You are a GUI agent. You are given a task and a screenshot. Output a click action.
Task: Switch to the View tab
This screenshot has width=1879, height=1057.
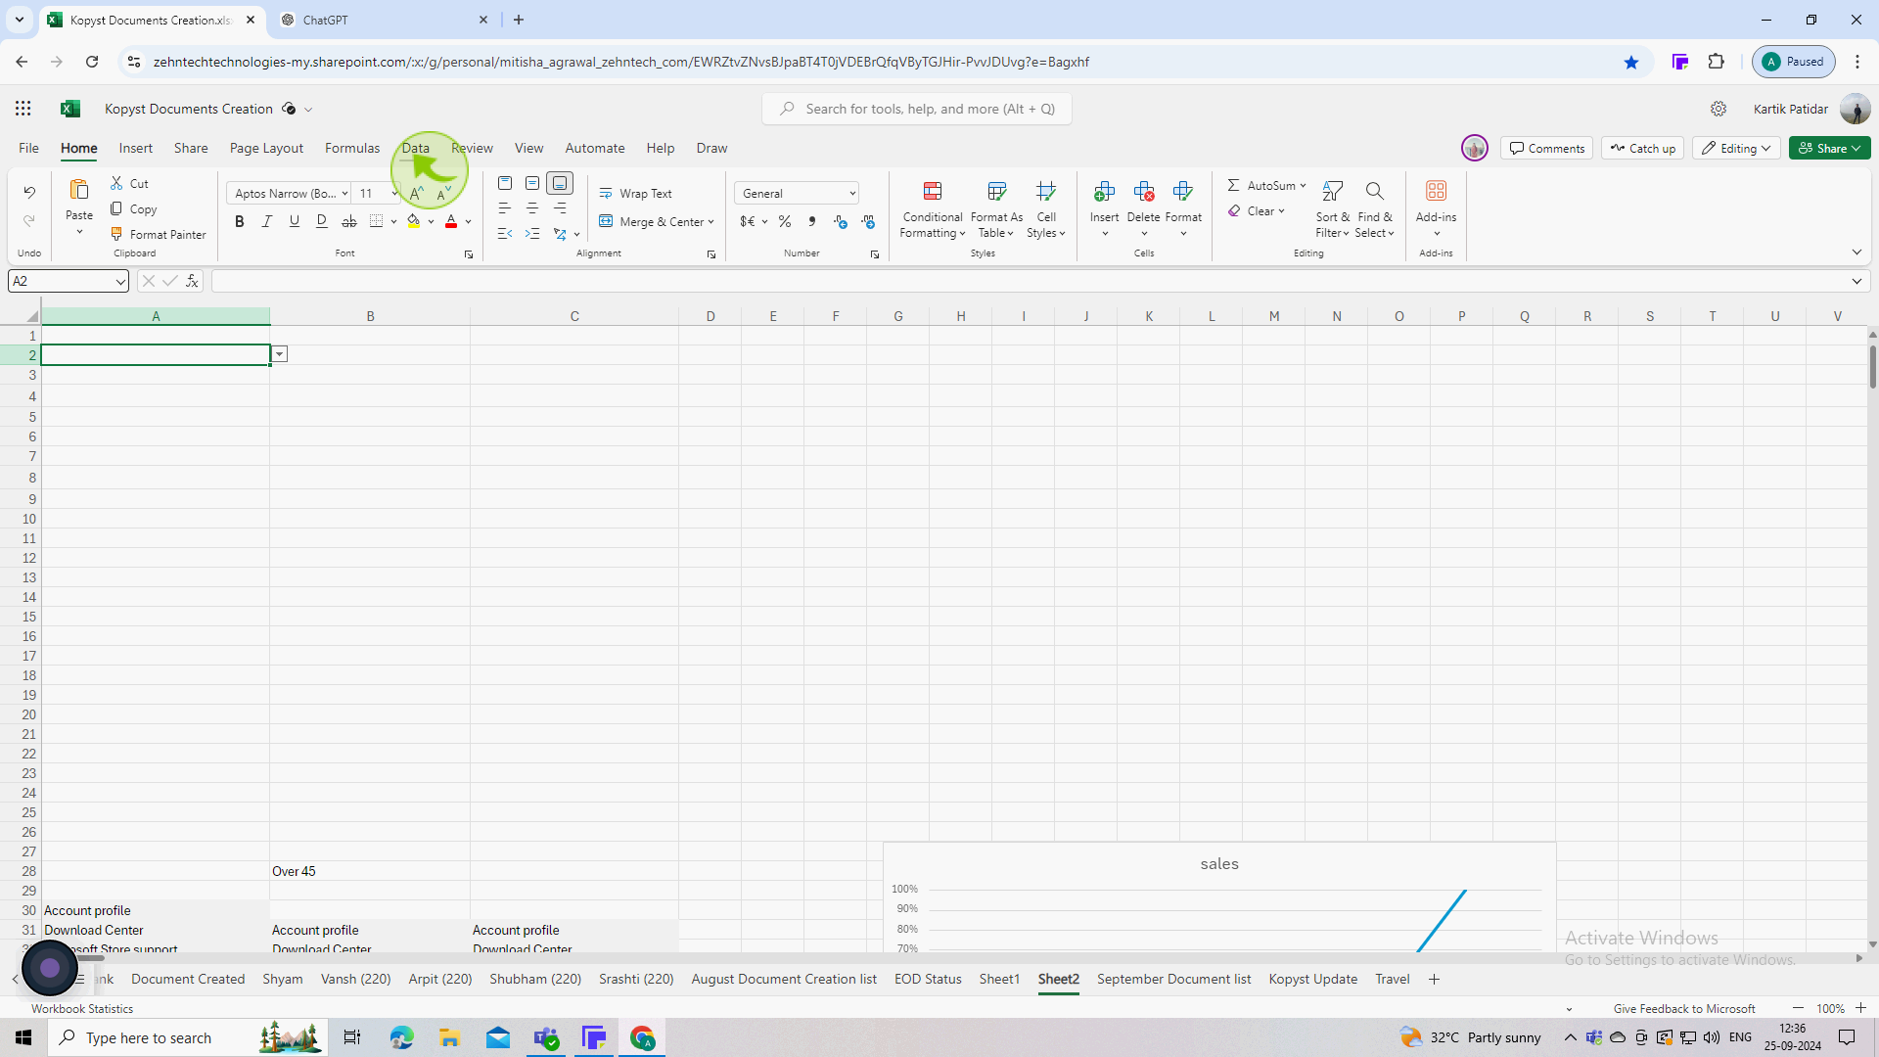tap(528, 148)
